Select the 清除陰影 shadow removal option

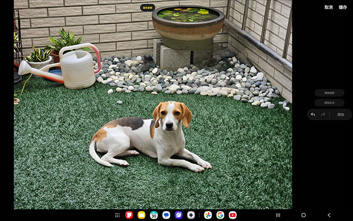click(329, 93)
